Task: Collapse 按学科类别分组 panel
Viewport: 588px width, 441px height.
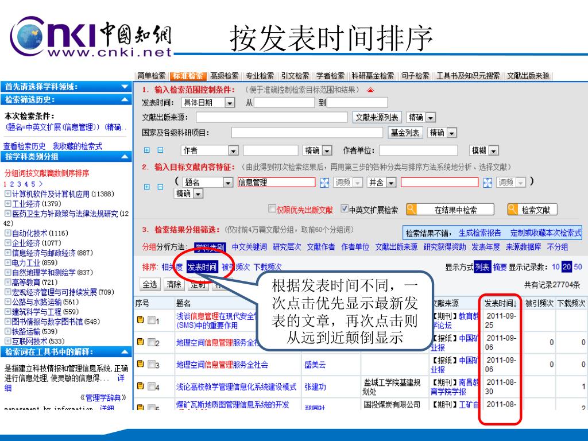Action: point(125,157)
